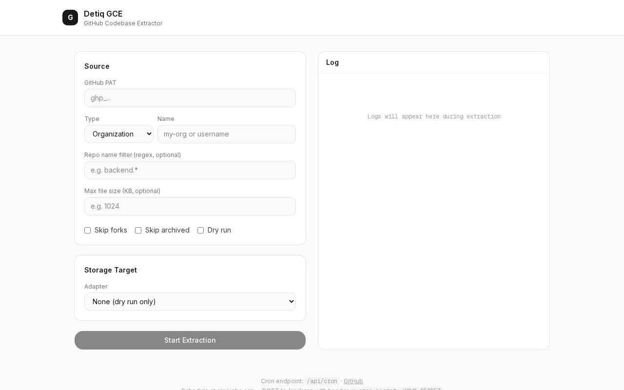Focus the GitHub PAT input field
The image size is (624, 390).
click(190, 98)
